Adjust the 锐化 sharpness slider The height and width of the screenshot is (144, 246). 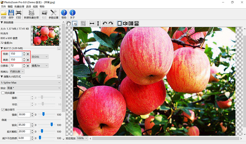(52, 124)
